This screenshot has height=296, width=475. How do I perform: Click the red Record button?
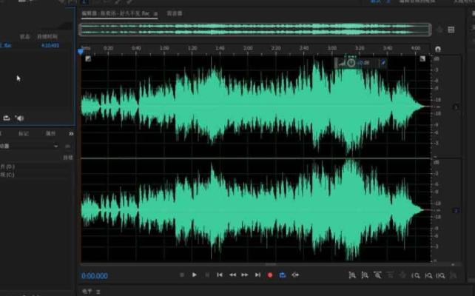pos(270,275)
